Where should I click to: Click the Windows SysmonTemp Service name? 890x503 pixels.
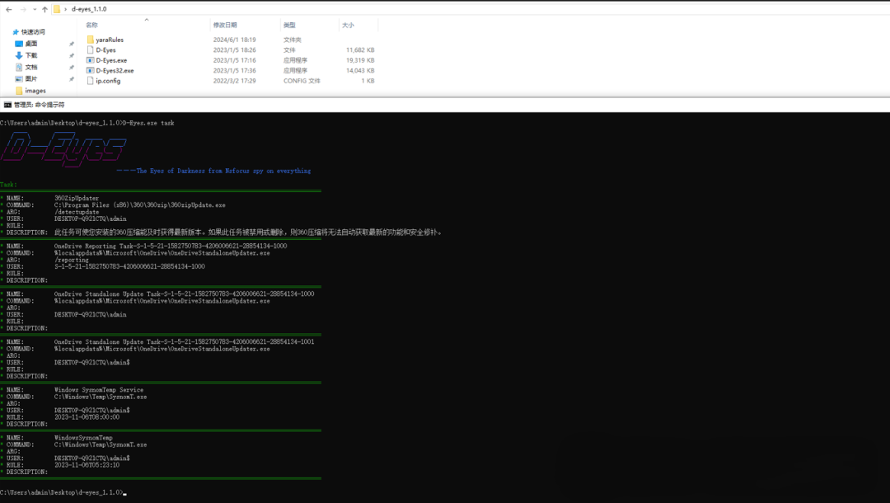pyautogui.click(x=99, y=389)
